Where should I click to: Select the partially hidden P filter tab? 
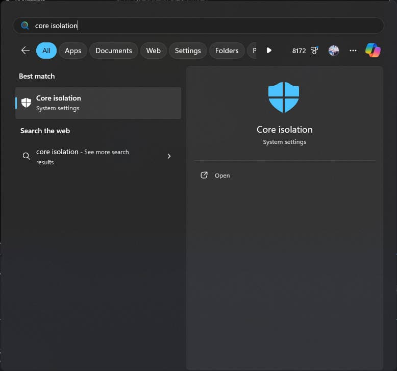tap(252, 51)
